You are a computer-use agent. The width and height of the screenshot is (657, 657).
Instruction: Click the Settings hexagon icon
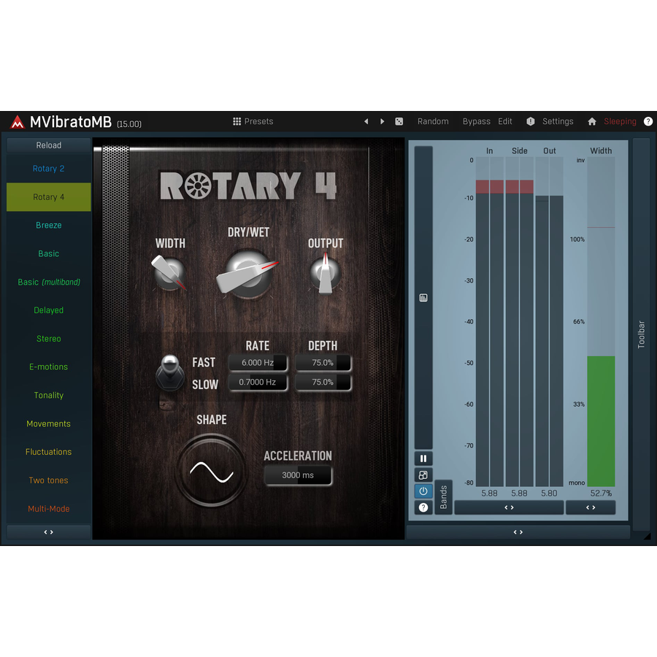(531, 121)
